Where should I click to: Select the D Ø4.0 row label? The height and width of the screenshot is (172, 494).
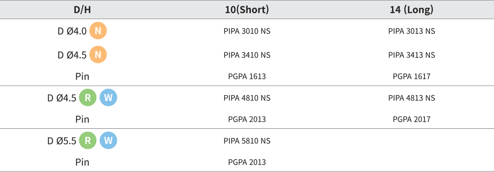72,31
